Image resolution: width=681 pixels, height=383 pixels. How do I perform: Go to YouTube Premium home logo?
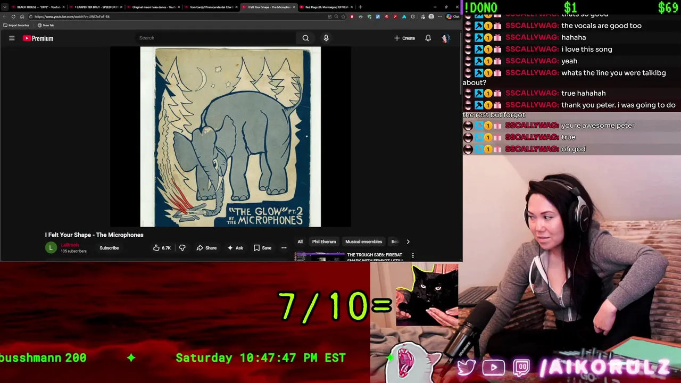click(x=38, y=38)
